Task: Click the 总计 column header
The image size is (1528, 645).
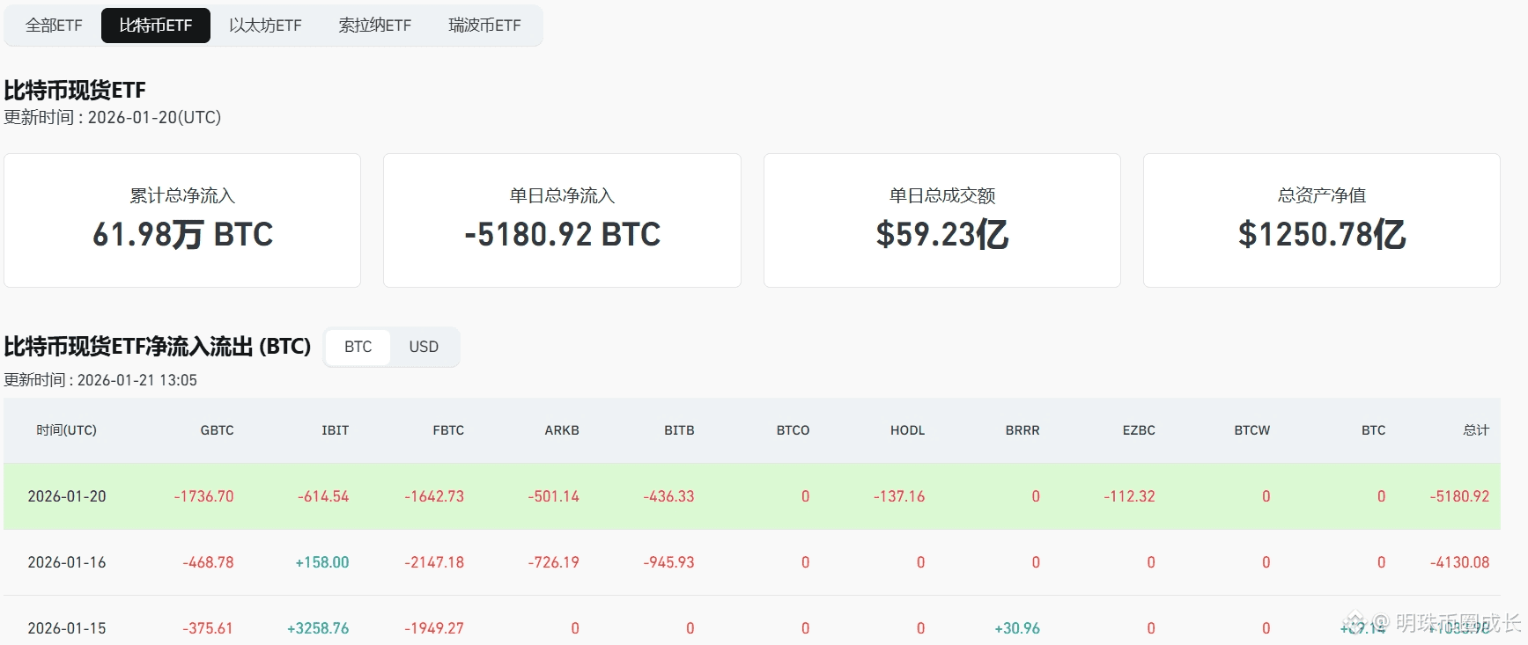Action: [x=1476, y=430]
